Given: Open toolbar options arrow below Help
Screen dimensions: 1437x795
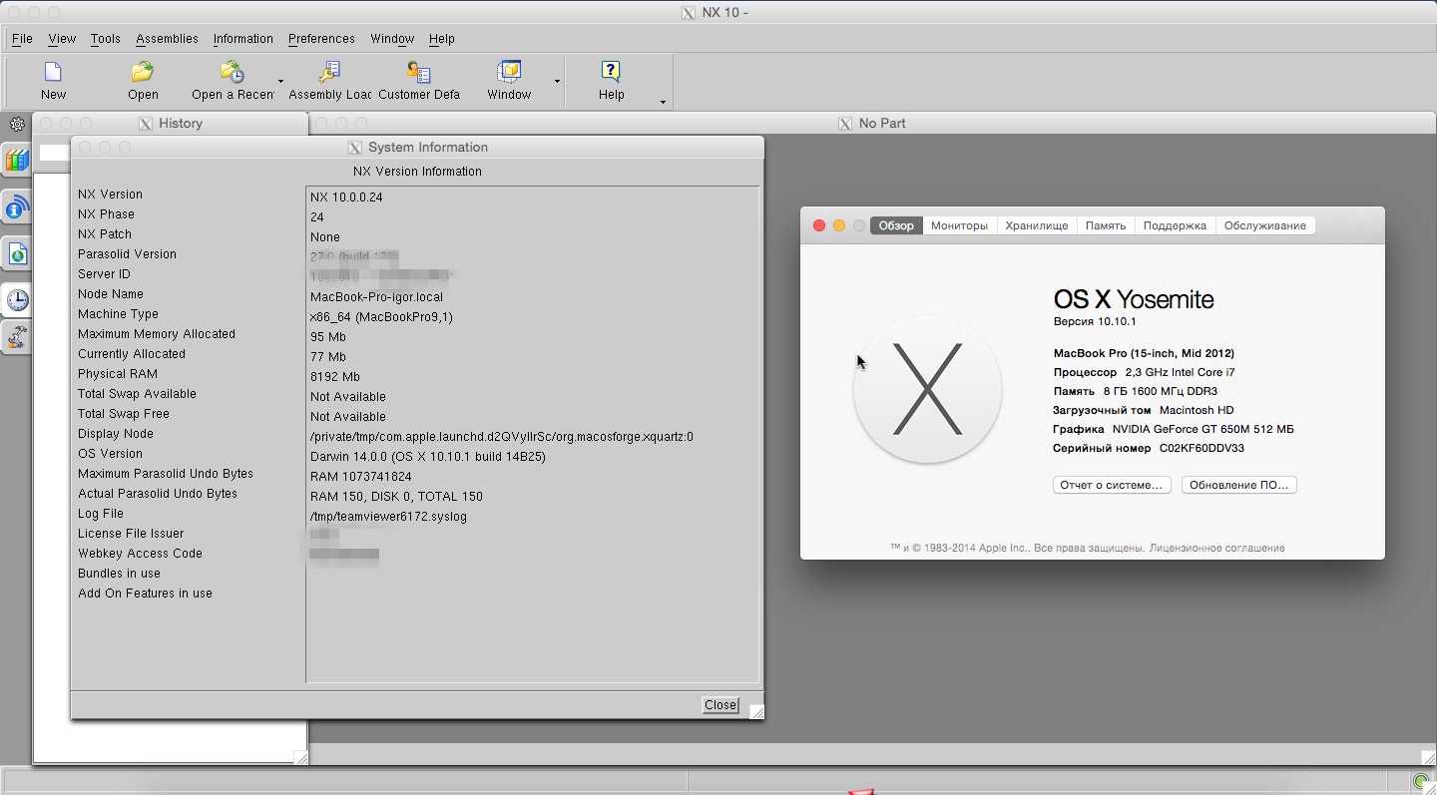Looking at the screenshot, I should tap(663, 102).
